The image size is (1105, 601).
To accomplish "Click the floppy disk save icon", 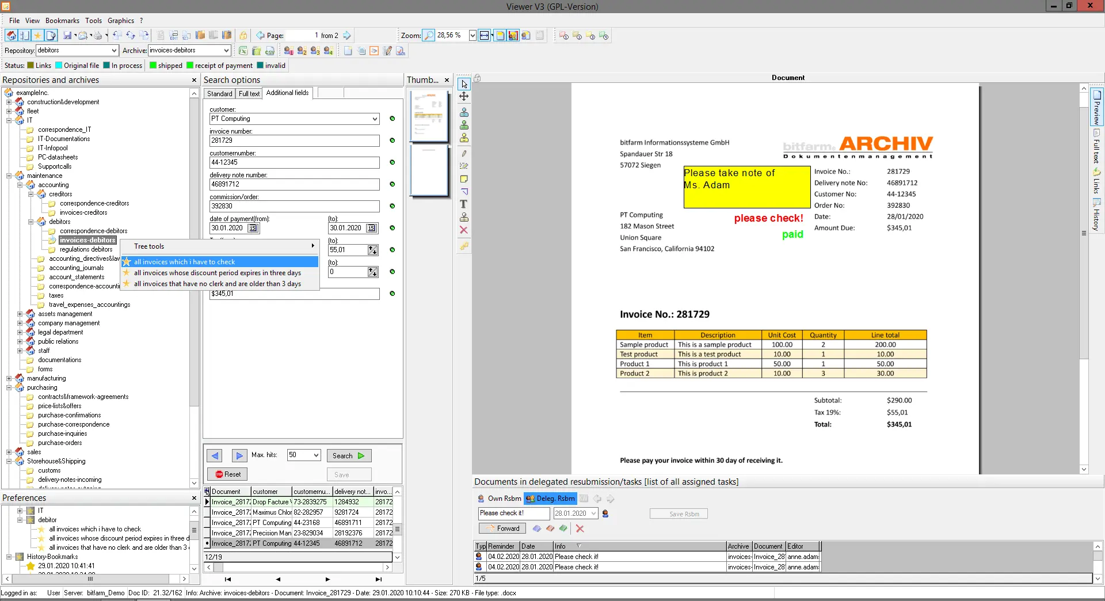I will coord(67,36).
